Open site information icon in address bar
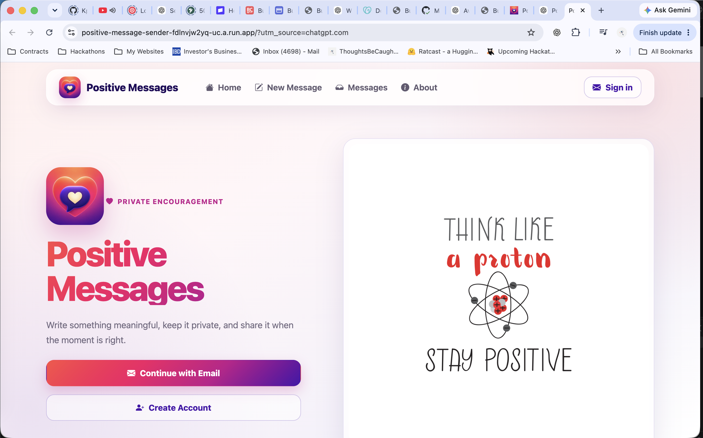 click(x=71, y=32)
